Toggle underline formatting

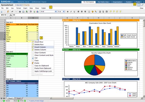coord(74,12)
